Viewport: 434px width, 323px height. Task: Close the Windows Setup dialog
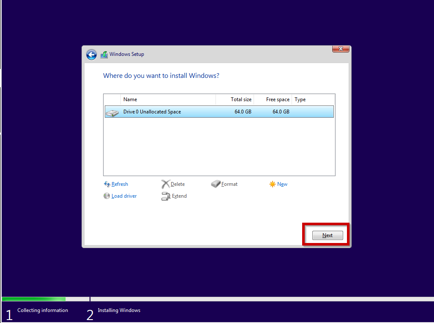point(341,49)
